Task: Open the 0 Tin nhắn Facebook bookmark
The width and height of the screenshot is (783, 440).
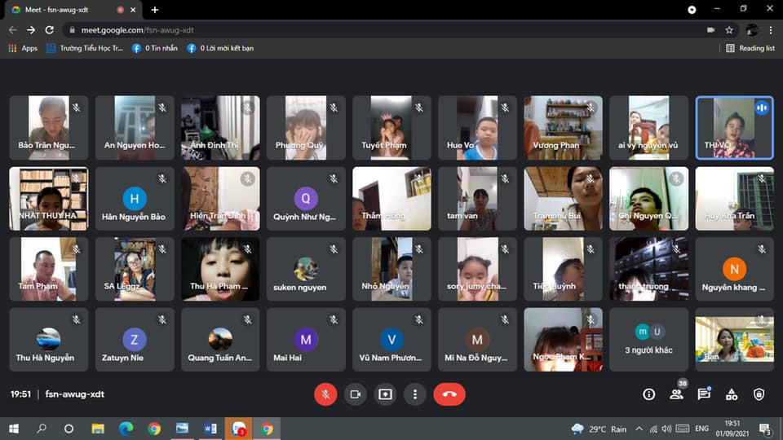Action: [155, 48]
